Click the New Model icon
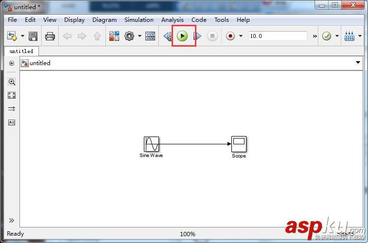Viewport: 368px width, 243px height. [12, 36]
